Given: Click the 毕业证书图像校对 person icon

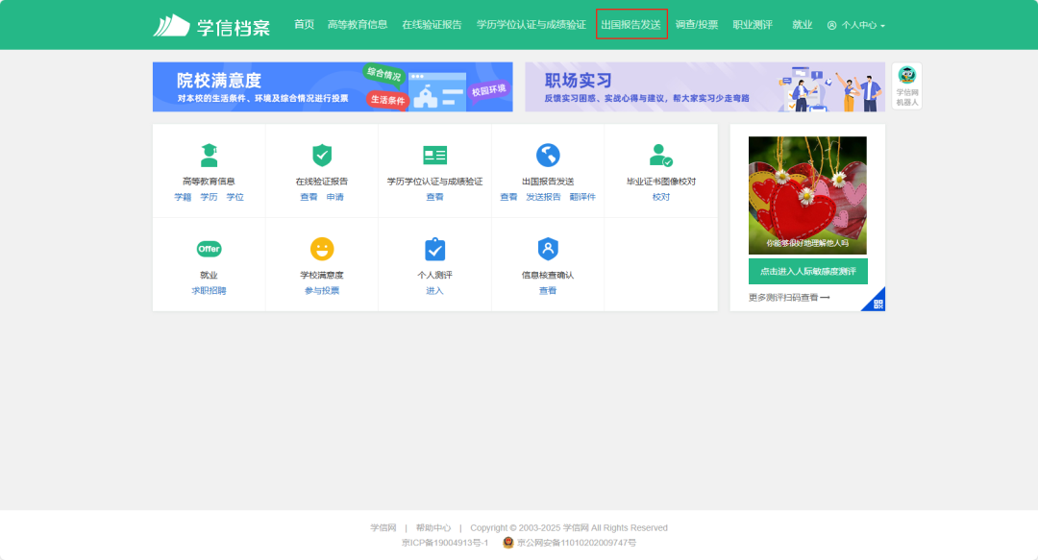Looking at the screenshot, I should click(660, 156).
